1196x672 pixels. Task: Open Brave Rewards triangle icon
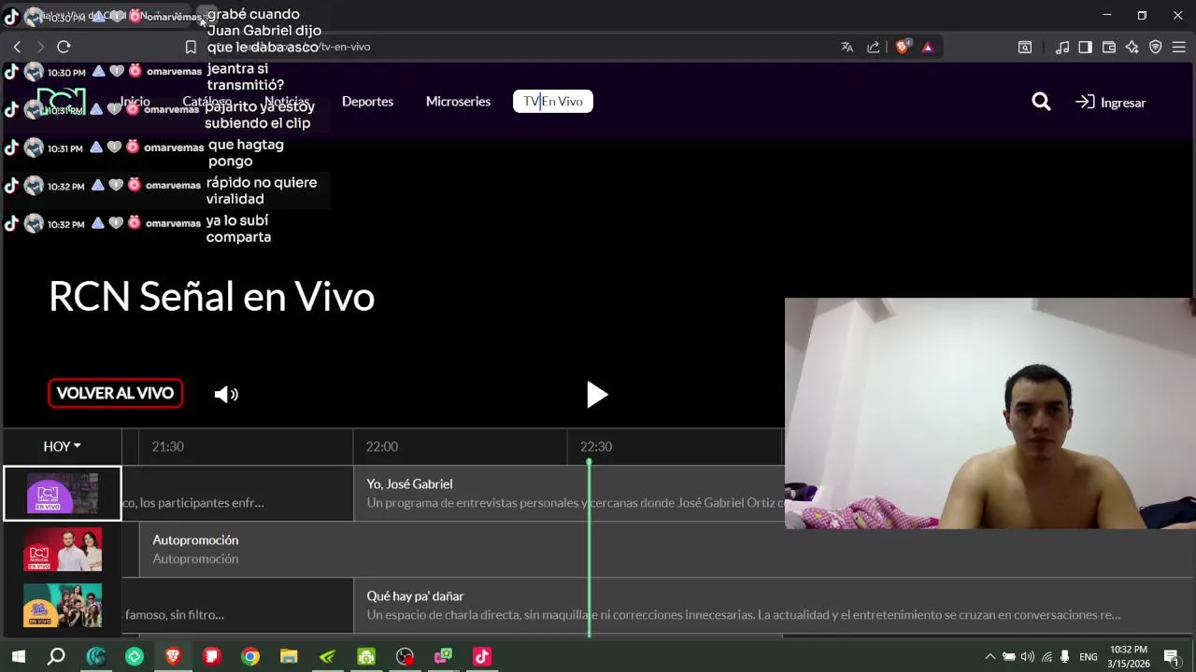pos(928,47)
